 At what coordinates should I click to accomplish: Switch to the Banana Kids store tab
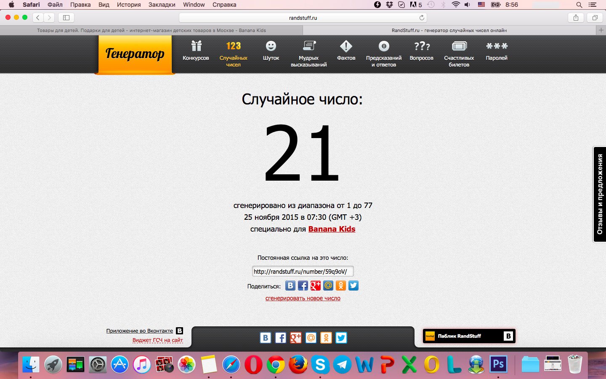[151, 30]
